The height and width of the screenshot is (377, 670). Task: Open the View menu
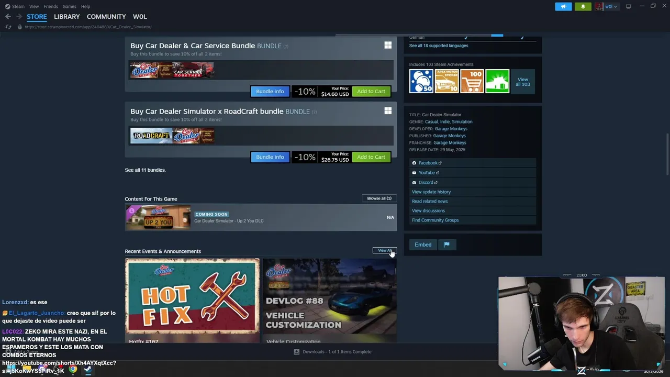(34, 6)
